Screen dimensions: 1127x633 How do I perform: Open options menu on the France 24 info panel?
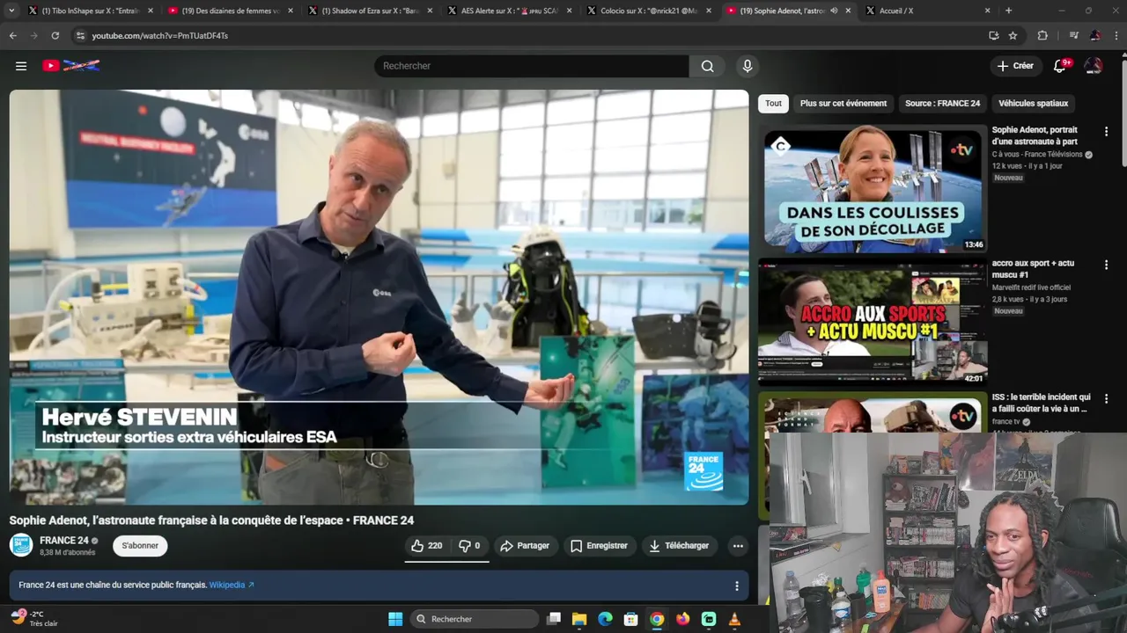[x=737, y=586]
